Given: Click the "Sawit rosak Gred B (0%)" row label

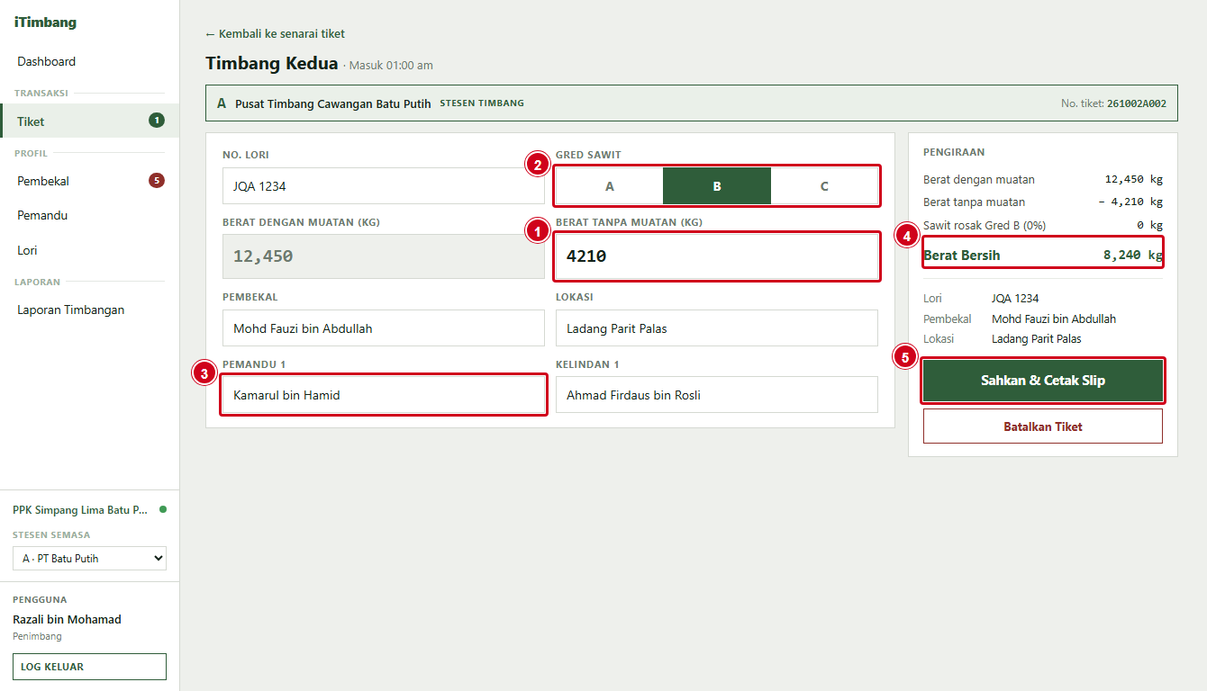Looking at the screenshot, I should [985, 225].
